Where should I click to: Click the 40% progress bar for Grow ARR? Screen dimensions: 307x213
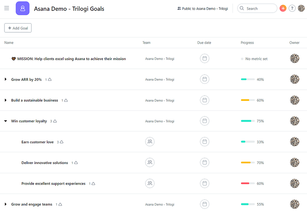pyautogui.click(x=248, y=79)
